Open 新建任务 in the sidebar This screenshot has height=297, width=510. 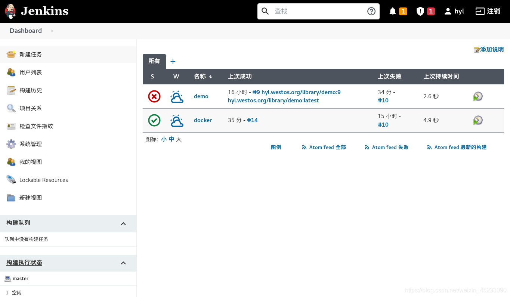(31, 54)
